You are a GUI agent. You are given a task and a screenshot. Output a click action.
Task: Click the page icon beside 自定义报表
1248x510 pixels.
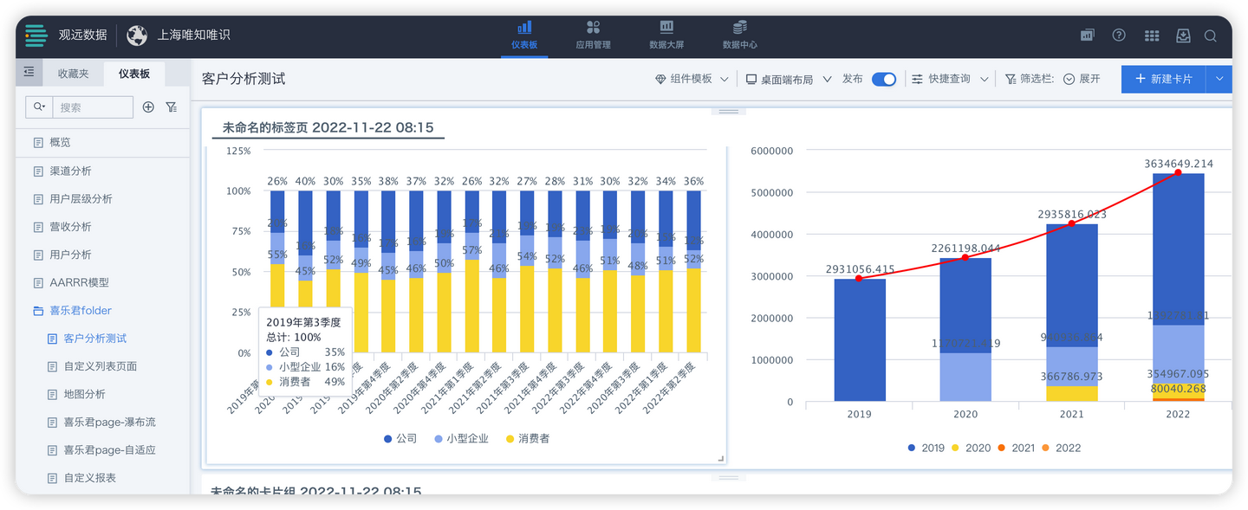coord(52,478)
